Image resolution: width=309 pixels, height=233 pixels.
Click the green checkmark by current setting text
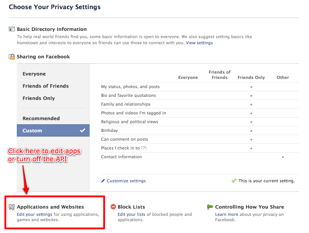point(234,181)
